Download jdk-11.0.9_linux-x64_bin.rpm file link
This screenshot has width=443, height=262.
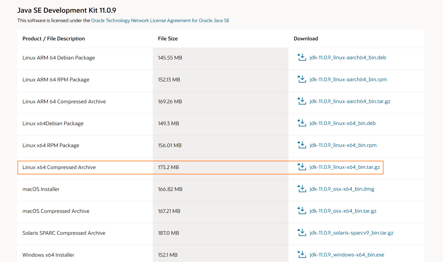pos(343,145)
